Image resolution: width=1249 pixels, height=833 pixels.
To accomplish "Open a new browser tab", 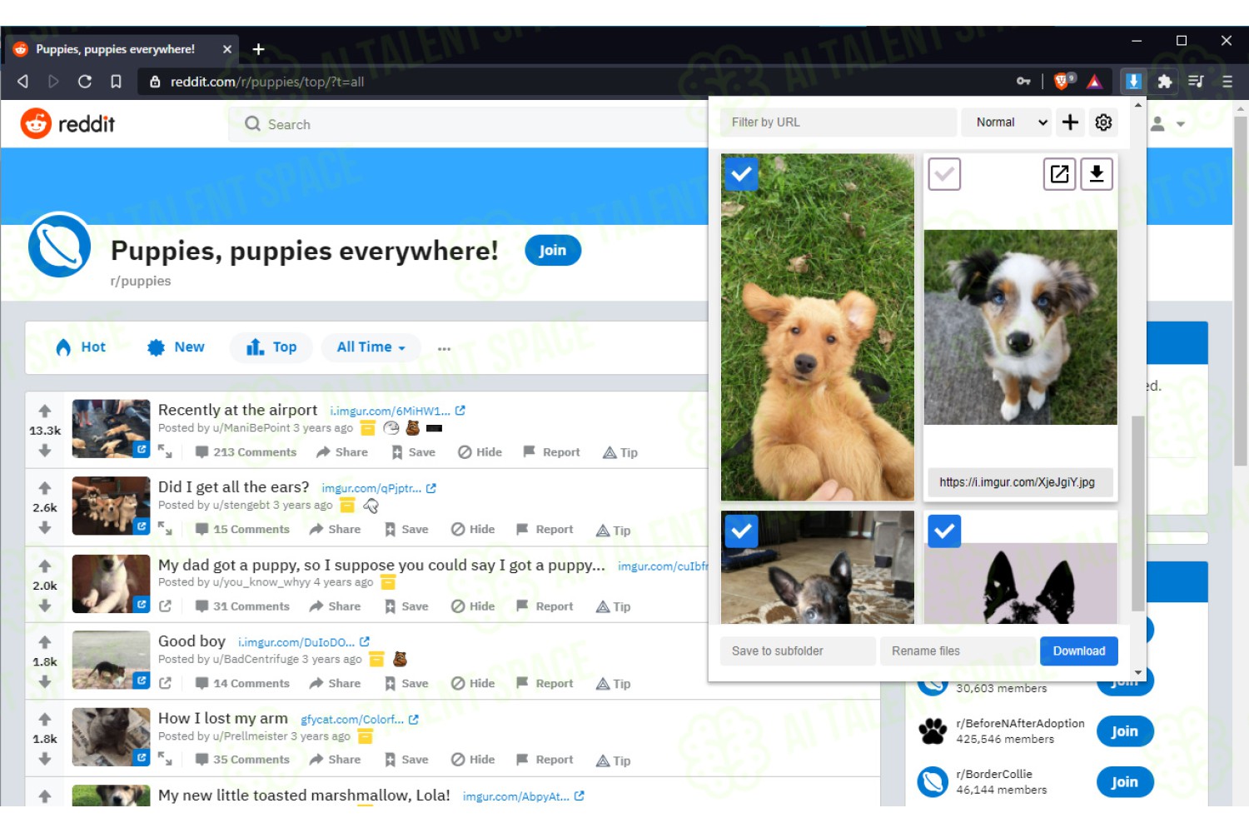I will [258, 49].
